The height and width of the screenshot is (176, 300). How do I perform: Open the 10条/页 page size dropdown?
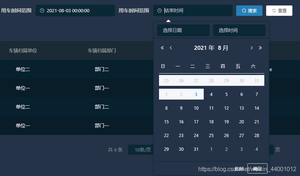tap(141, 150)
